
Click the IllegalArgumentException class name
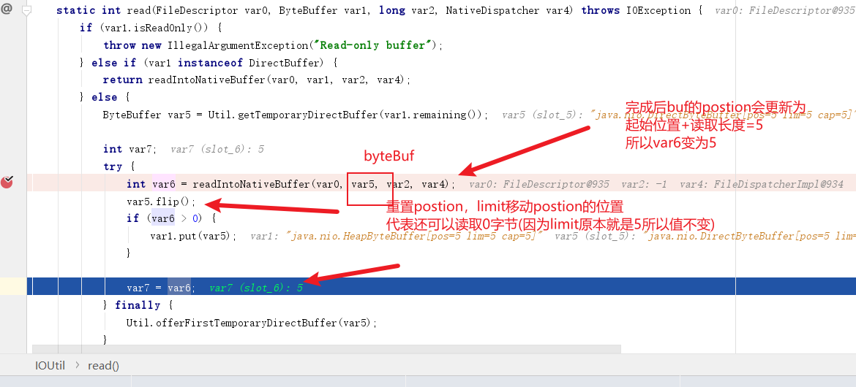tap(229, 45)
